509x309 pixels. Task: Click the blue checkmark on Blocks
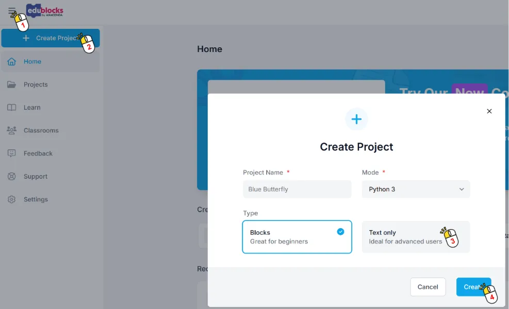(x=340, y=232)
